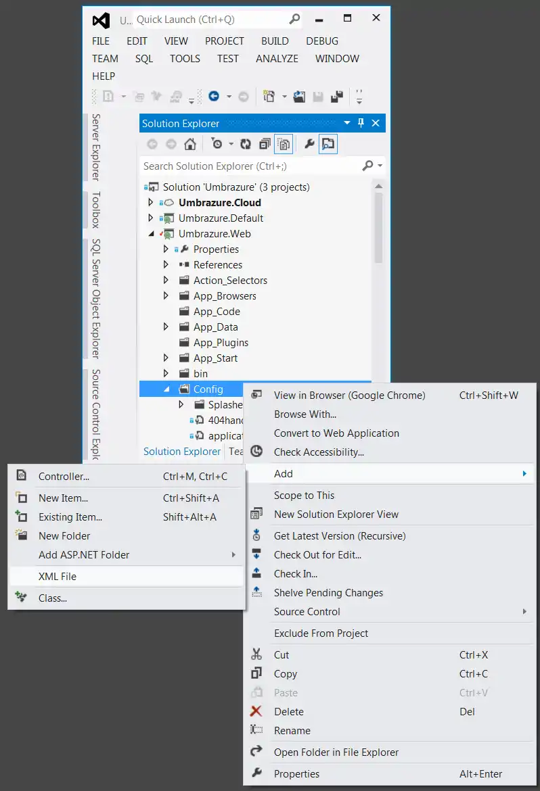Open the Server Explorer side tab
The image size is (540, 791).
(x=95, y=147)
